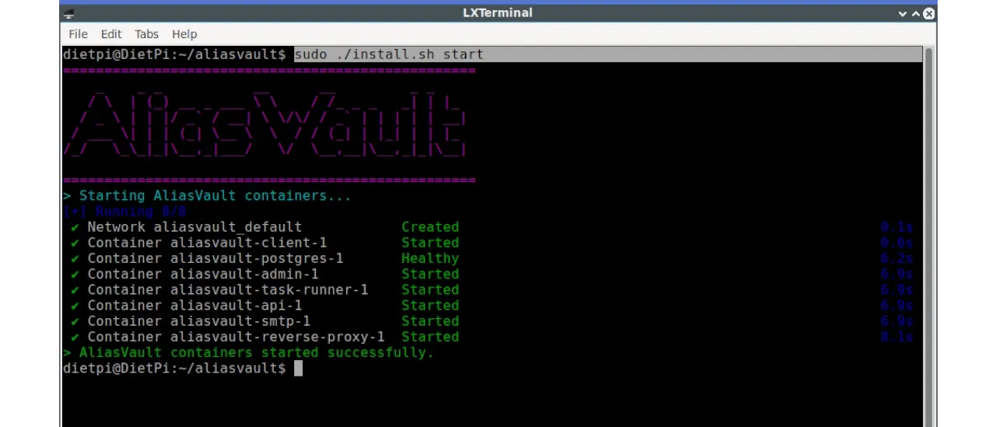Screen dimensions: 996x427
Task: Click the checkmark next to aliasvault-postgres-1
Action: click(x=75, y=258)
